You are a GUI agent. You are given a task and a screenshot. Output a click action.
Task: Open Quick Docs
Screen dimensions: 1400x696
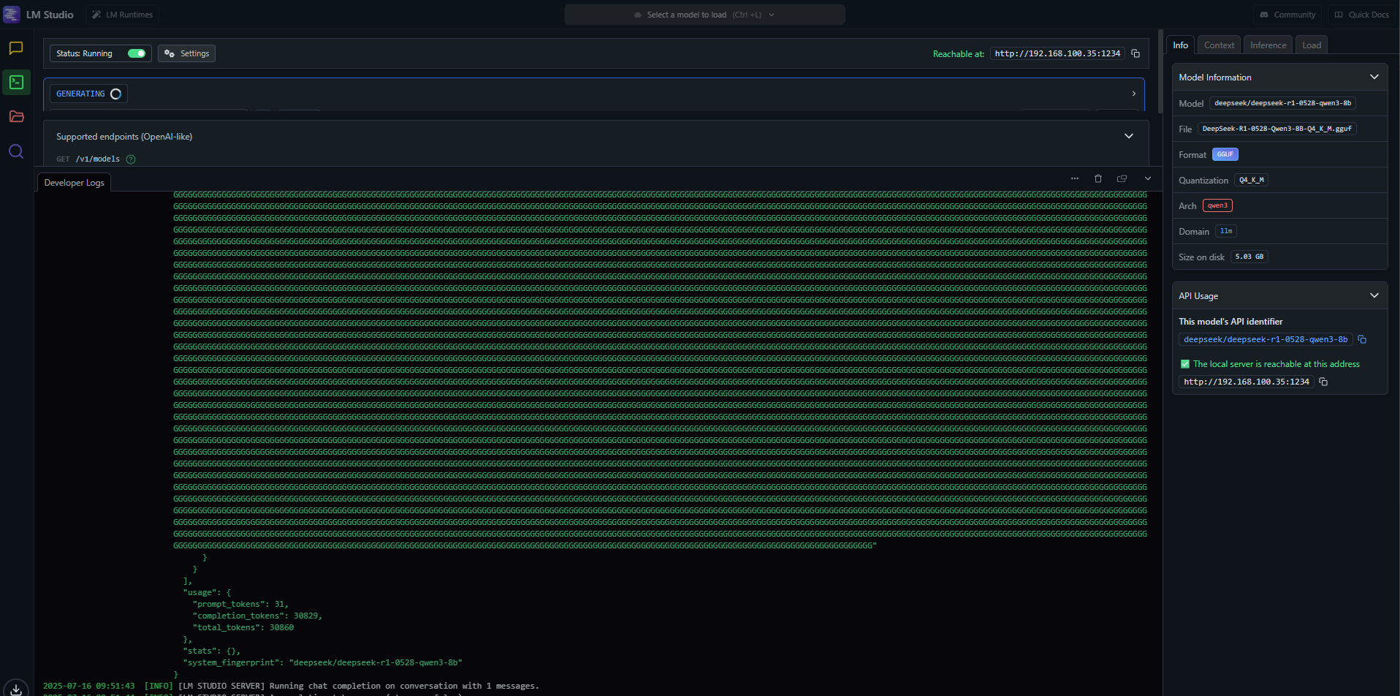1362,15
